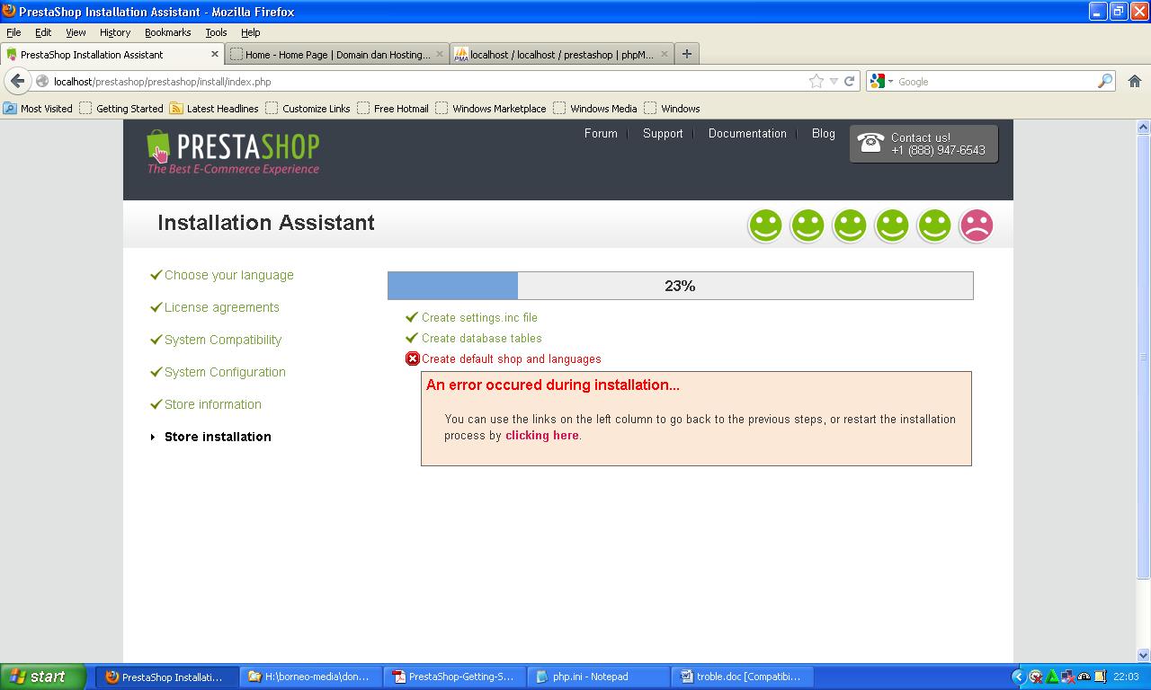Open the Documentation link

tap(747, 133)
